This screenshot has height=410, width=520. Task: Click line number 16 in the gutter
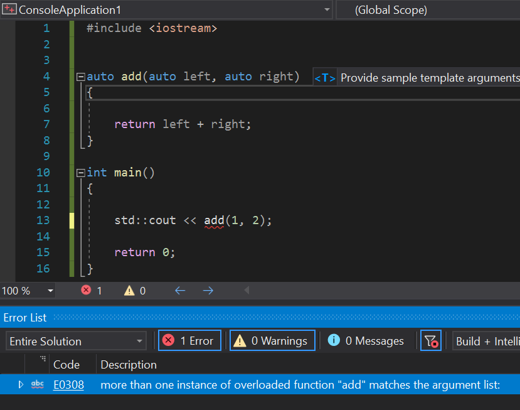point(43,269)
